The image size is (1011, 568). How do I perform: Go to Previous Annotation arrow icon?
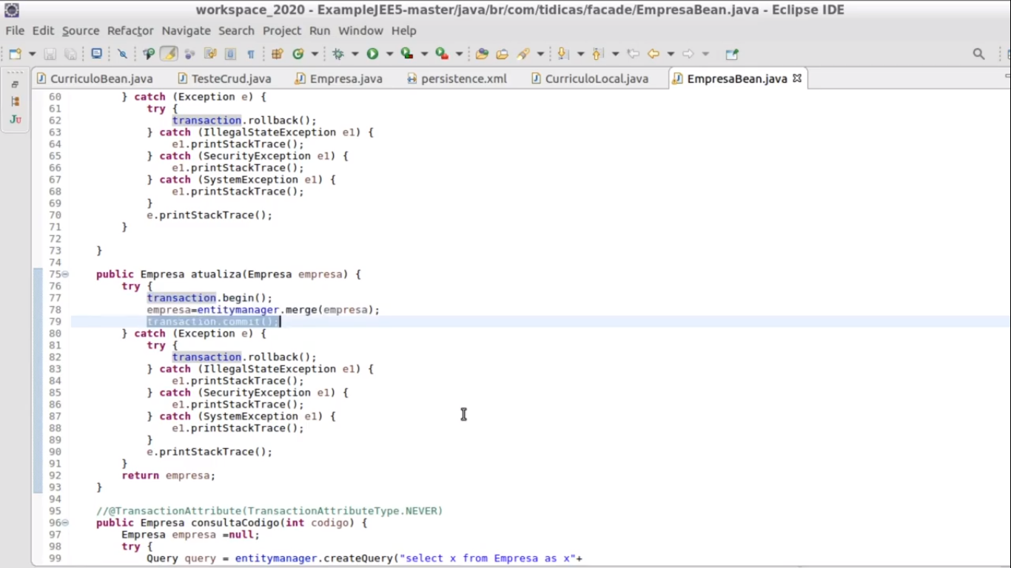pyautogui.click(x=598, y=54)
